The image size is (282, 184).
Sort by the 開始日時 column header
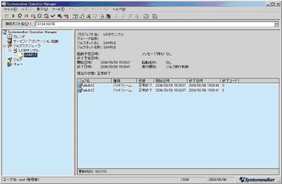click(171, 81)
